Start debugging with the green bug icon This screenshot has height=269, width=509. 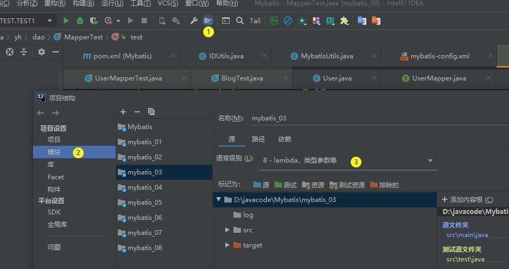[80, 21]
